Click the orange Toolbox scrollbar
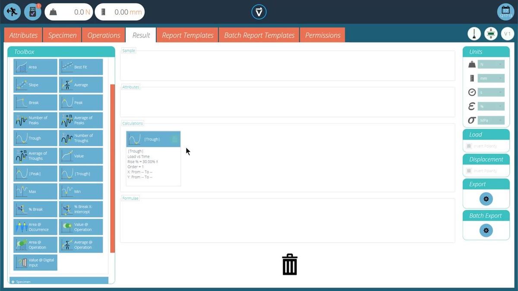The width and height of the screenshot is (518, 291). click(x=113, y=168)
